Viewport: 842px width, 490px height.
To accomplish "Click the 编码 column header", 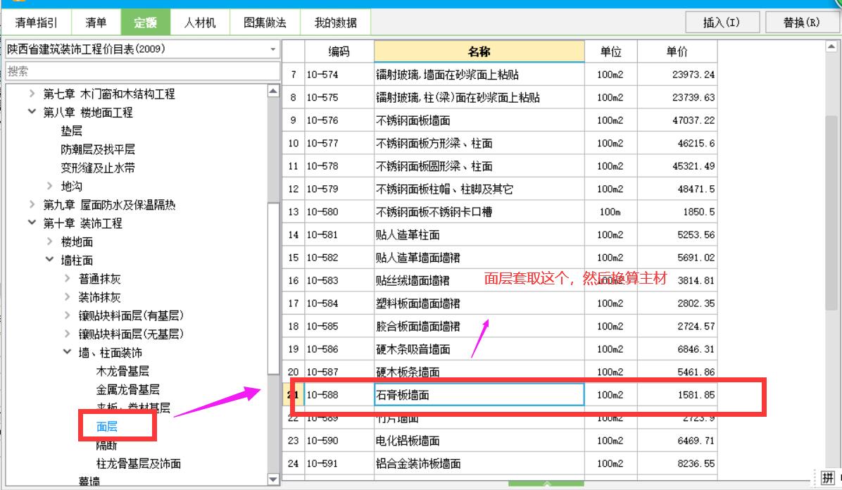I will point(339,51).
